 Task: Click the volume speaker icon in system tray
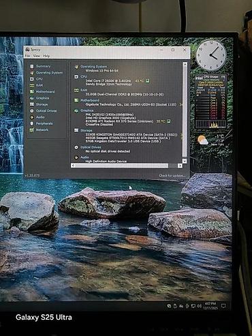(199, 306)
